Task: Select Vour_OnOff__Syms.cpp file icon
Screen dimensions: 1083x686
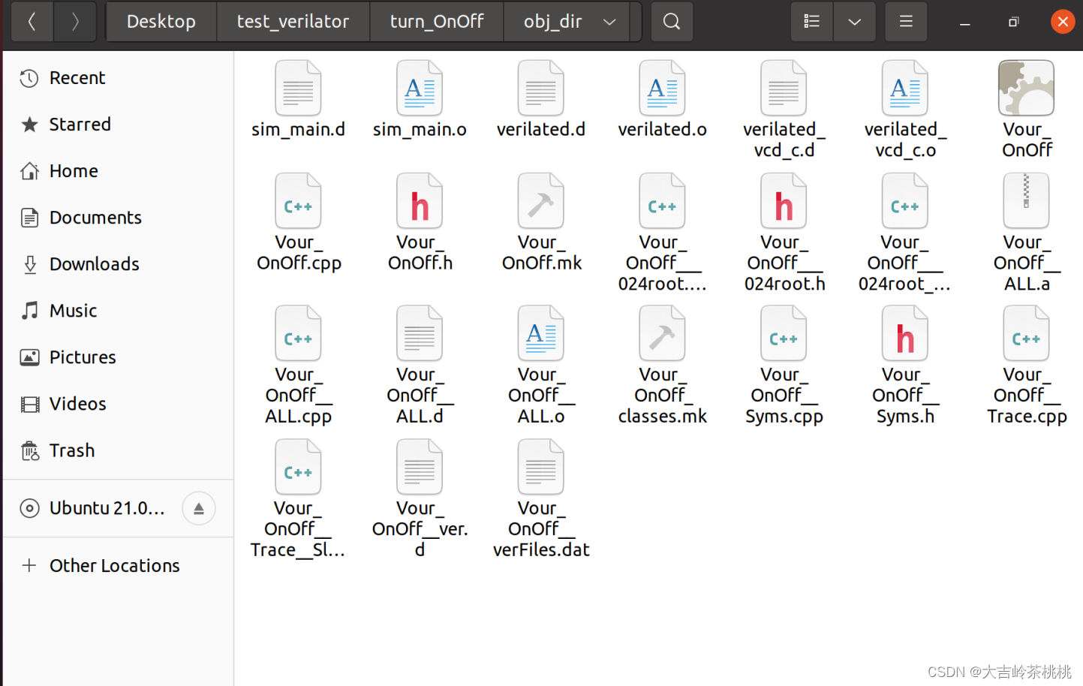Action: 784,333
